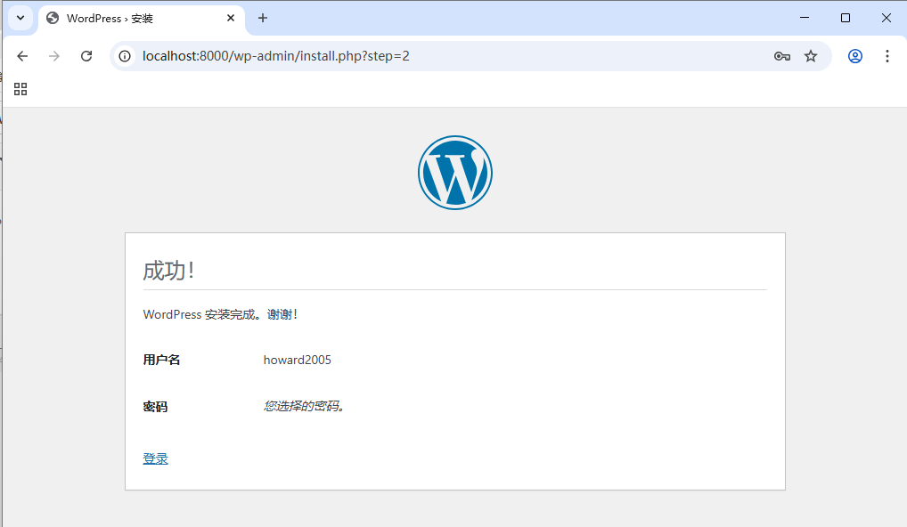Open the saved passwords key icon
The width and height of the screenshot is (907, 527).
coord(782,56)
